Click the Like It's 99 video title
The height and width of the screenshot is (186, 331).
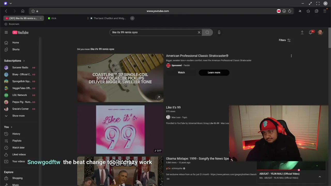(x=173, y=107)
